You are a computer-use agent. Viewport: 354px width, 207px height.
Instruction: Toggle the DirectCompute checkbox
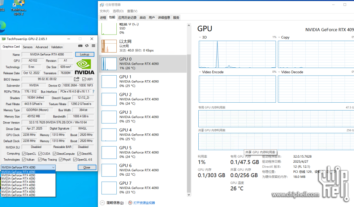point(55,154)
